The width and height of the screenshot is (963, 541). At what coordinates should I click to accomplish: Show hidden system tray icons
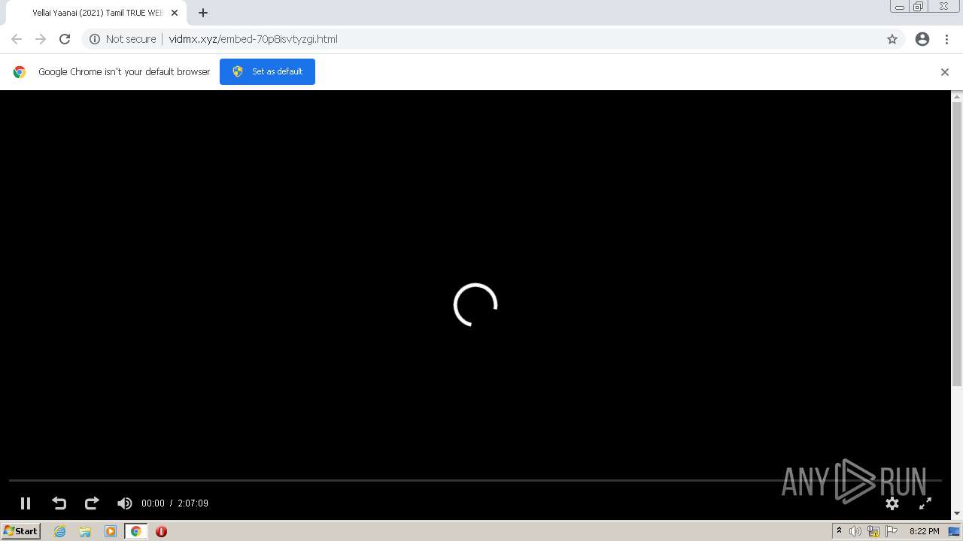click(839, 531)
